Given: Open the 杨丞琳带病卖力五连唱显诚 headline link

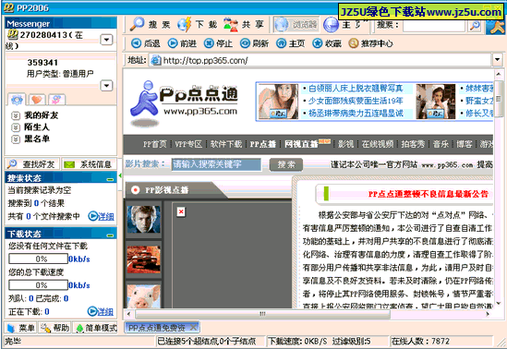Looking at the screenshot, I should tap(356, 114).
